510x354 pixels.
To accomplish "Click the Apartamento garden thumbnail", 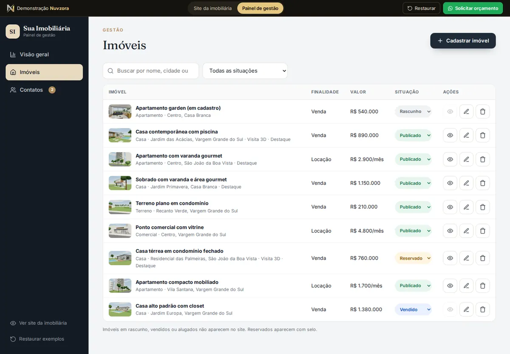I will (x=120, y=111).
